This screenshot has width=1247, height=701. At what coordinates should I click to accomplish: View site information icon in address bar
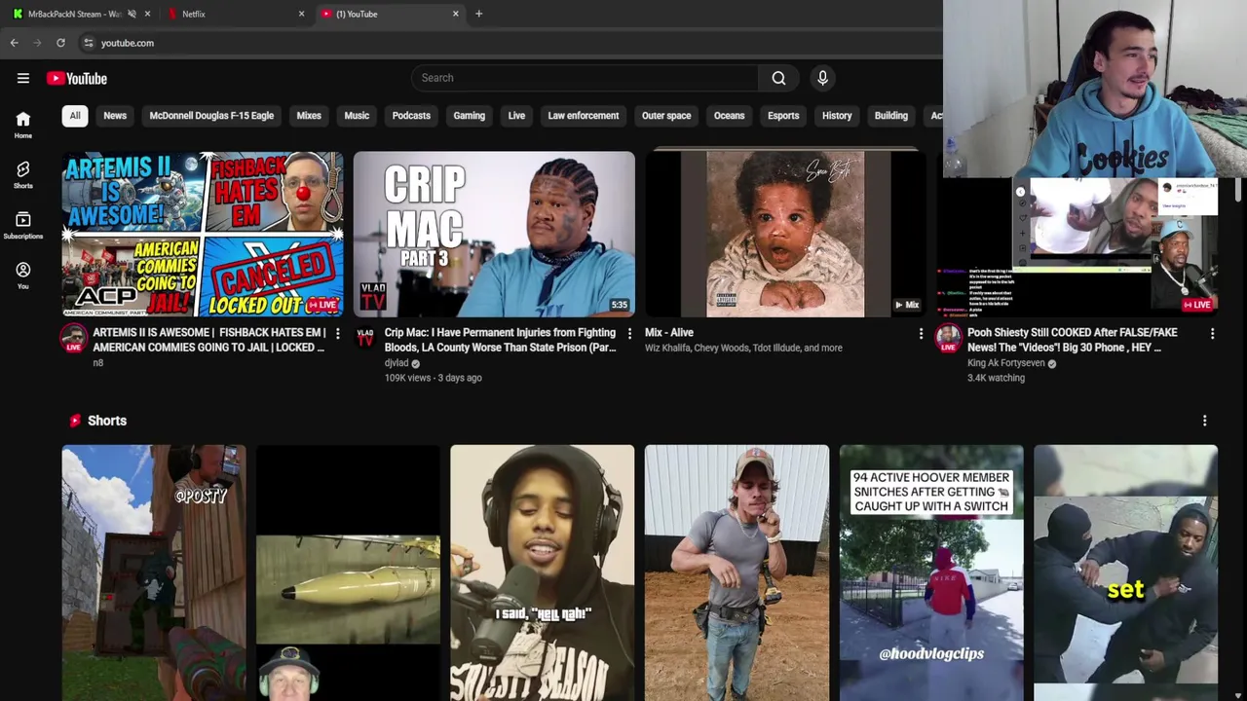(88, 43)
